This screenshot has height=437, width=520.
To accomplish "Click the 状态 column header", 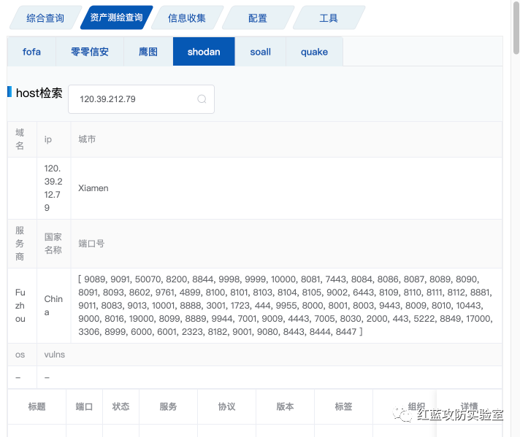I will 121,406.
